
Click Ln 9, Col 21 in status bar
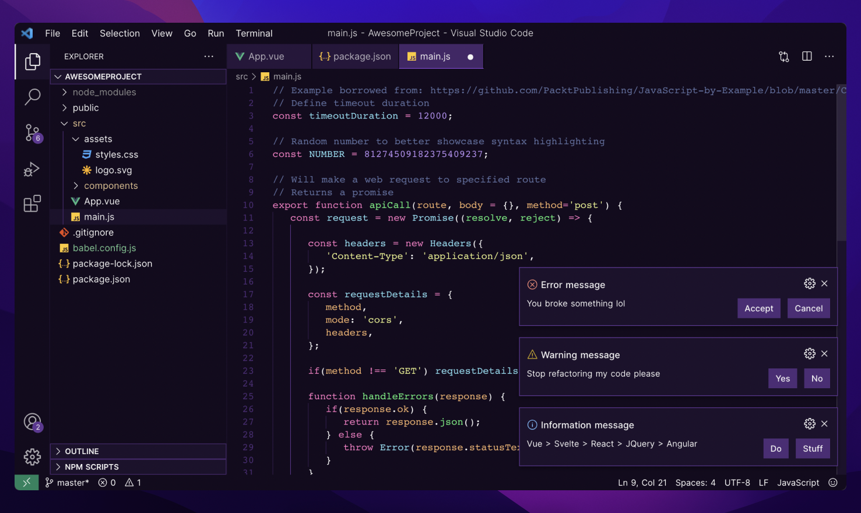(x=642, y=483)
